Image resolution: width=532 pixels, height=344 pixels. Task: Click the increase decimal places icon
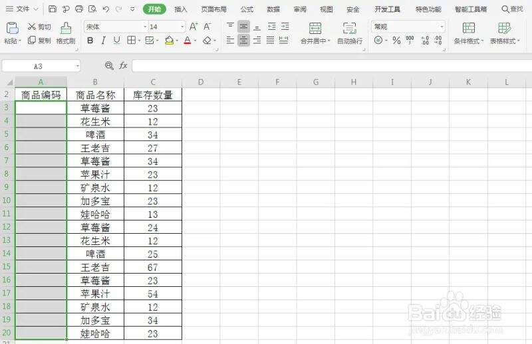pos(425,41)
